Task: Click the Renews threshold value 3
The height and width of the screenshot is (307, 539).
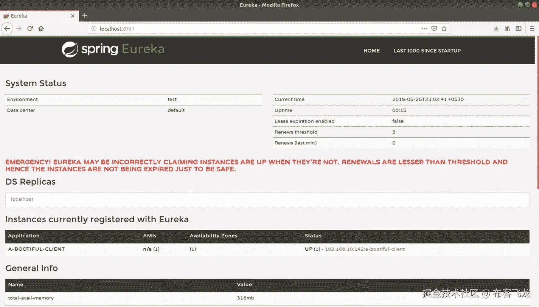Action: tap(394, 132)
